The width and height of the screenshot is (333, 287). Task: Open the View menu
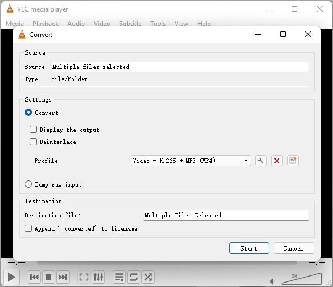point(181,24)
